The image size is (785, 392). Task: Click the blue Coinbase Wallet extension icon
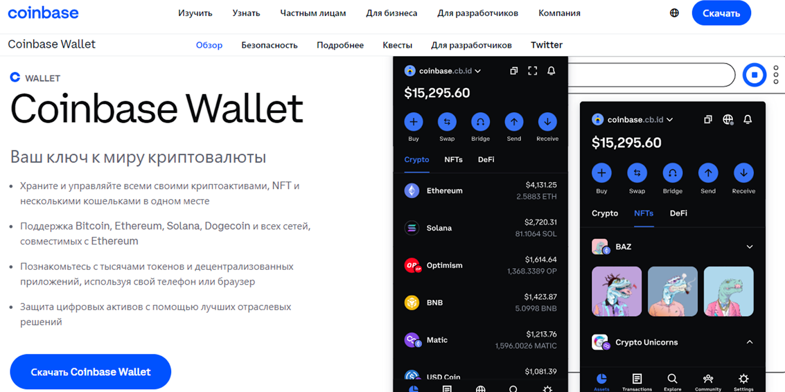[754, 75]
